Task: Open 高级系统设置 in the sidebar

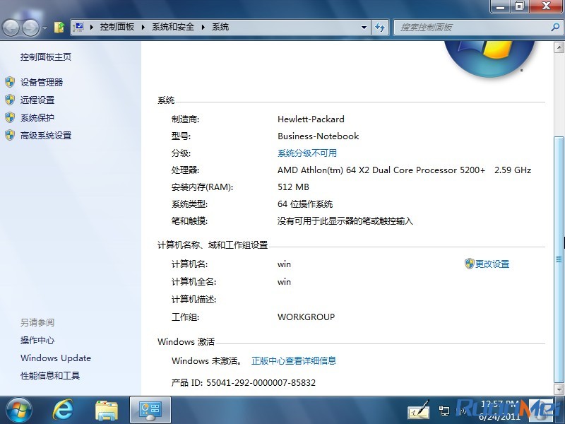Action: click(46, 136)
